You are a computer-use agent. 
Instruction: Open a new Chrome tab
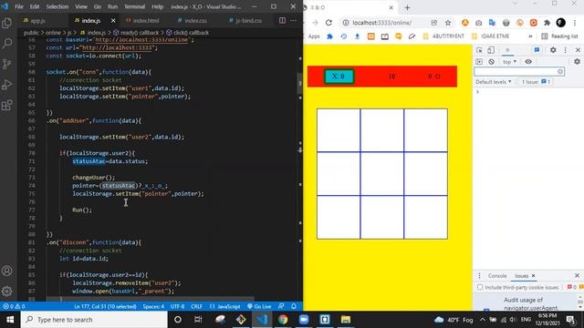(407, 7)
